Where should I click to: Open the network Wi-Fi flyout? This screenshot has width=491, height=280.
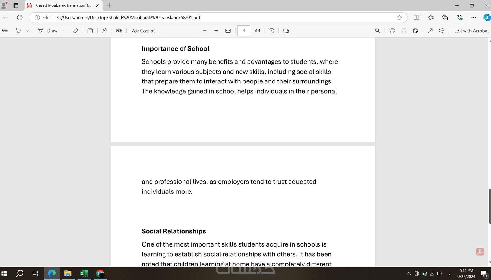[x=432, y=274]
